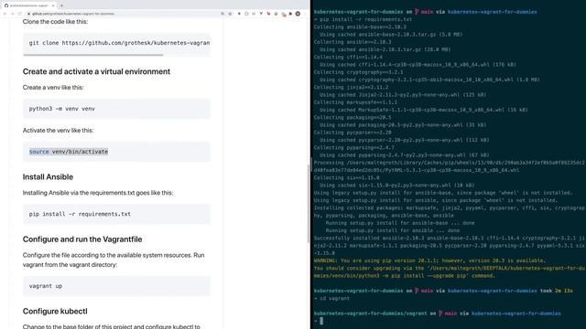
Task: Open the browser profile avatar
Action: point(298,14)
